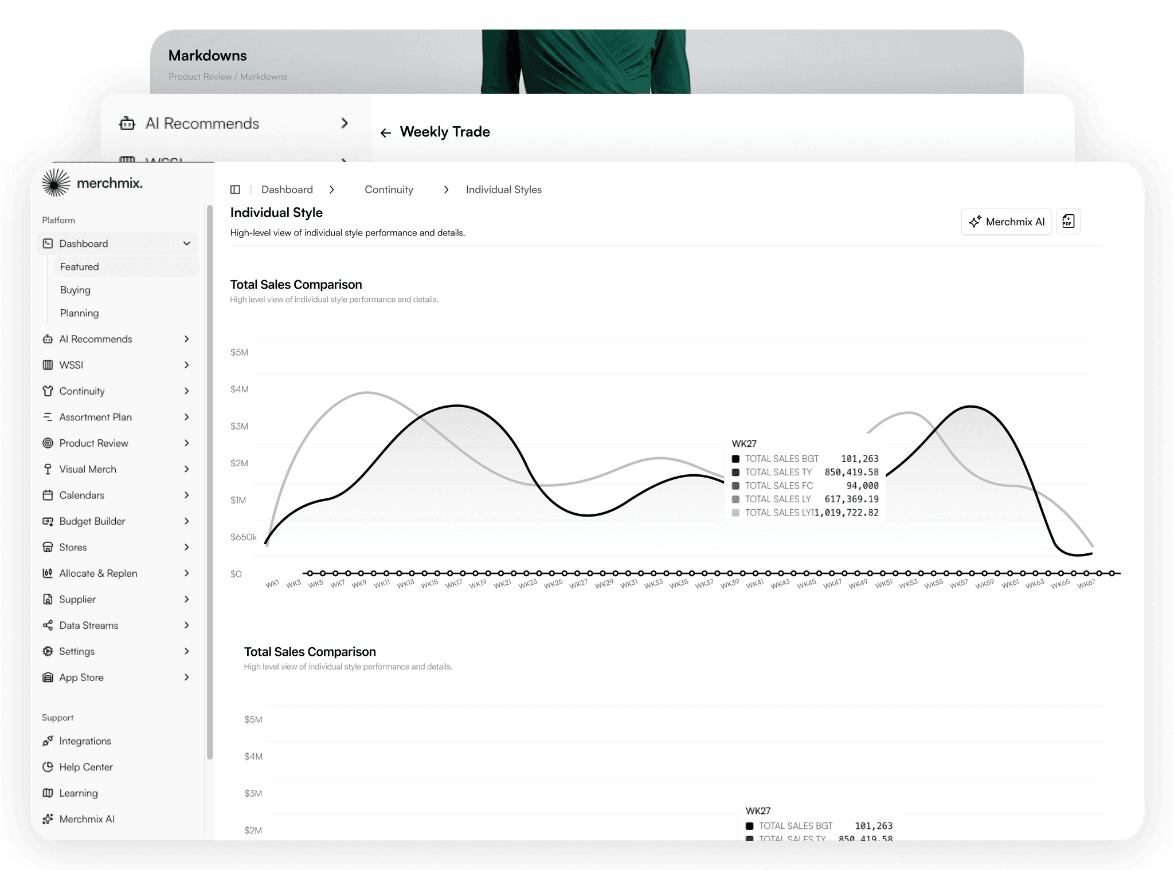Click the Settings gear icon
Viewport: 1174px width, 870px height.
48,651
